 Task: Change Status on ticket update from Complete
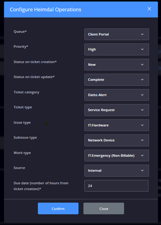point(117,80)
